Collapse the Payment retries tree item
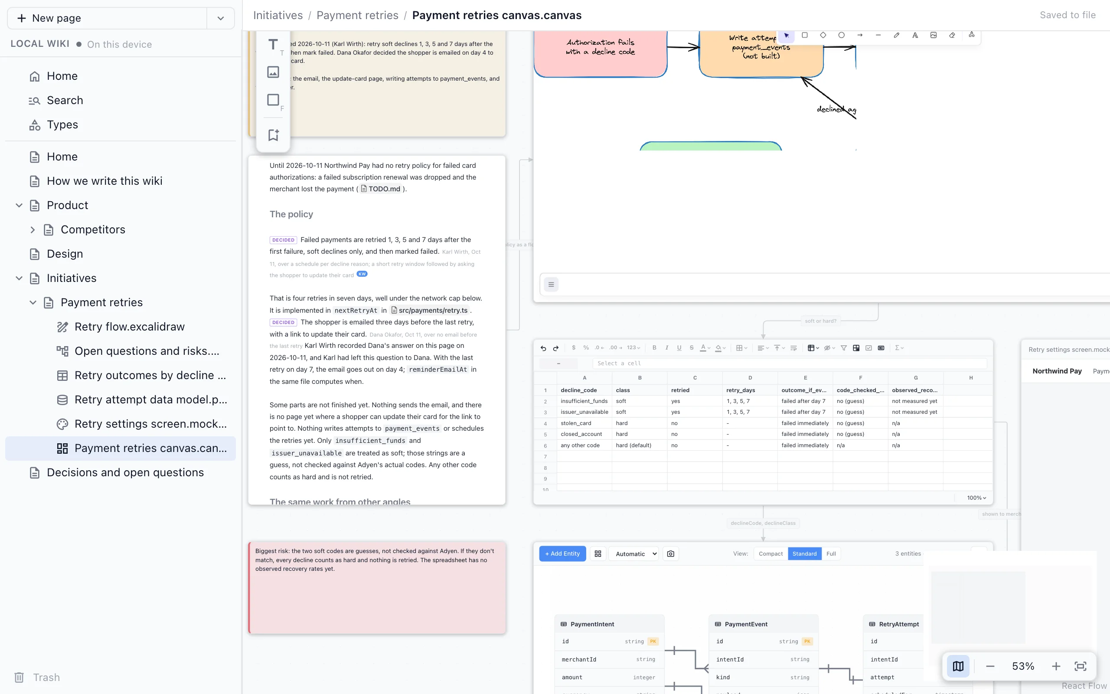Viewport: 1110px width, 694px height. coord(33,302)
